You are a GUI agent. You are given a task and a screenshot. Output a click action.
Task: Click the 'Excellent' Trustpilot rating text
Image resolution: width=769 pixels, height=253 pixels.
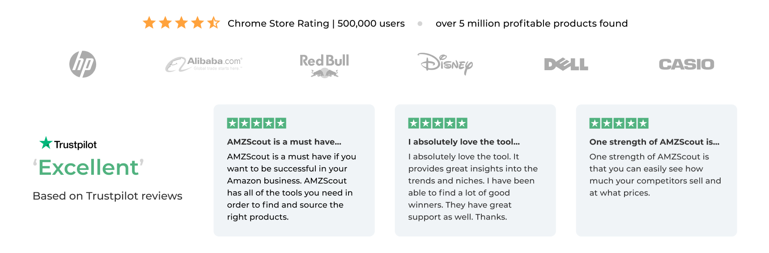(x=89, y=168)
